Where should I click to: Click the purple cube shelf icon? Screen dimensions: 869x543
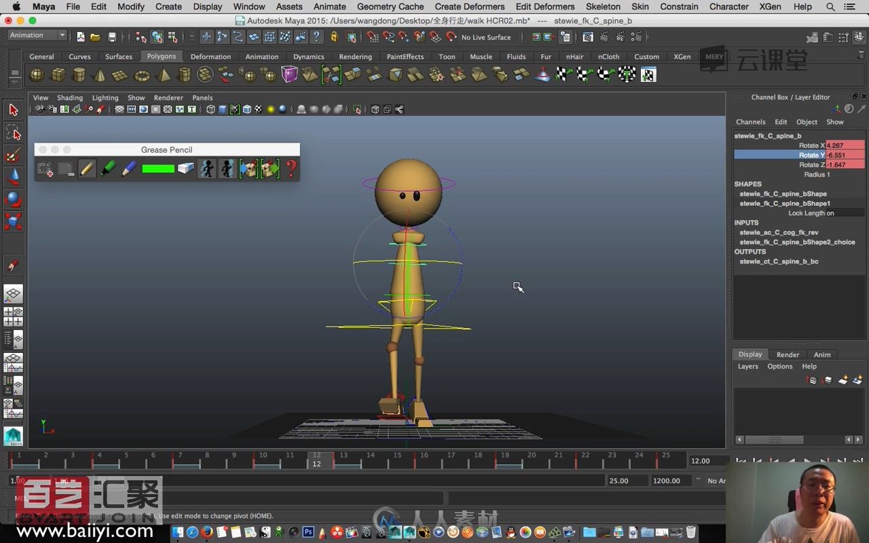[290, 75]
